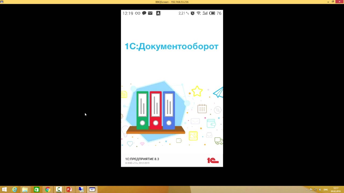This screenshot has width=344, height=193.
Task: Tap the calendar illustration icon
Action: coord(202,109)
